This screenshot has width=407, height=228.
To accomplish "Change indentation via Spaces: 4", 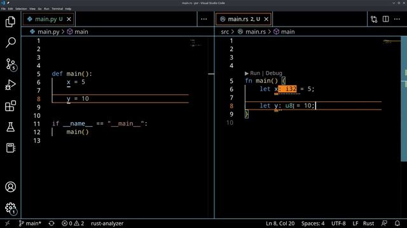I will click(313, 224).
